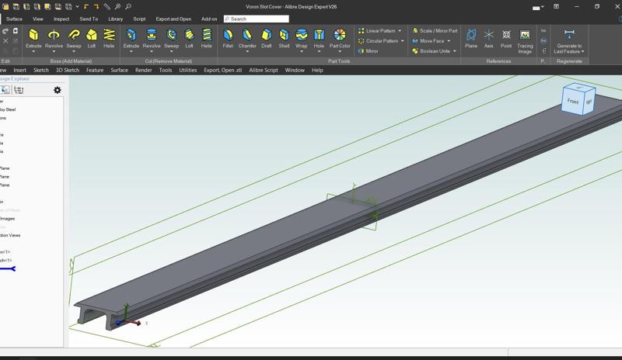
Task: Open the Feature menu
Action: 95,70
